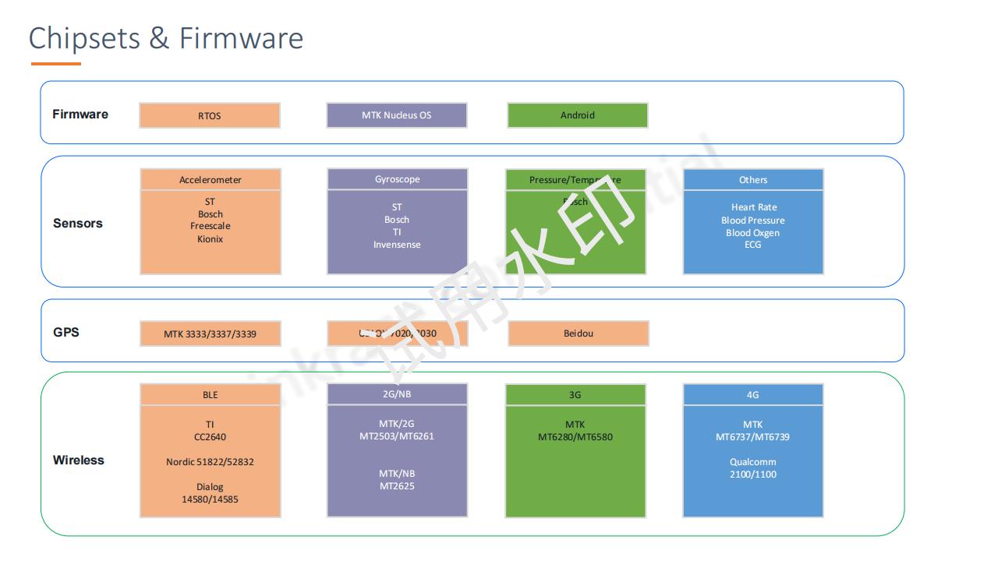The image size is (998, 561).
Task: Select "TI" in the Gyroscope box
Action: pyautogui.click(x=397, y=232)
